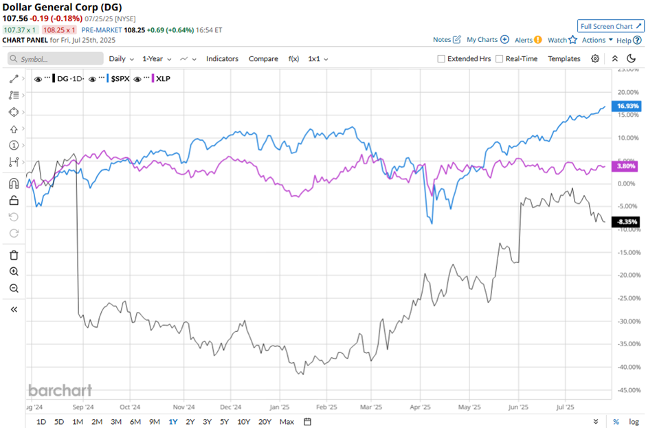Open the Templates menu
Screen dimensions: 646x428
point(564,58)
